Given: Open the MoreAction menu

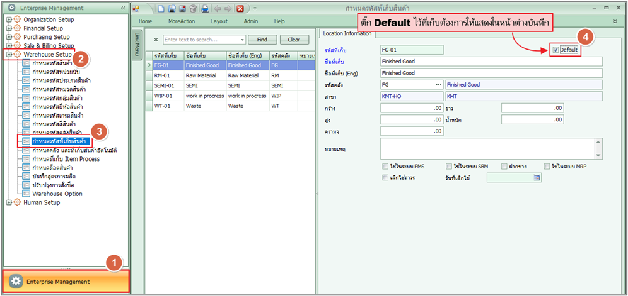Looking at the screenshot, I should click(181, 21).
